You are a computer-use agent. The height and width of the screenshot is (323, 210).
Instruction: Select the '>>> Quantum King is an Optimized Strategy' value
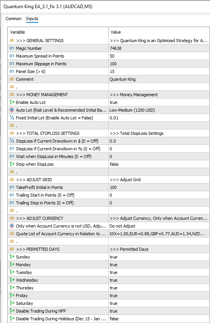[x=159, y=41]
